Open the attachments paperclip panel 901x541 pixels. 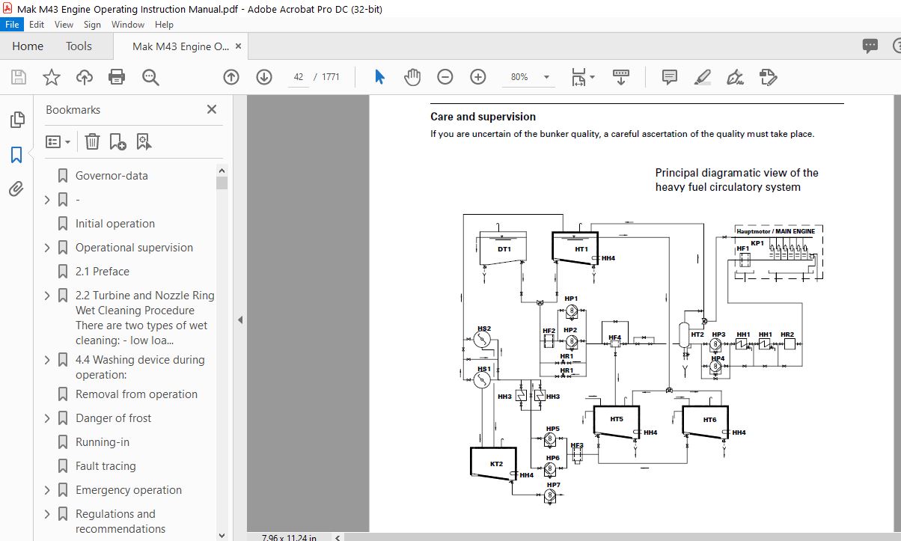16,189
